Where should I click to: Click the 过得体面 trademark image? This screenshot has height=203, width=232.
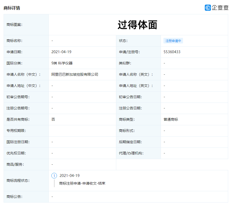pos(137,25)
